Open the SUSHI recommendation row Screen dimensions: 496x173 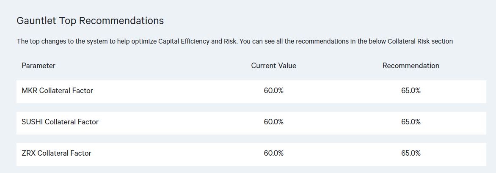pos(169,123)
